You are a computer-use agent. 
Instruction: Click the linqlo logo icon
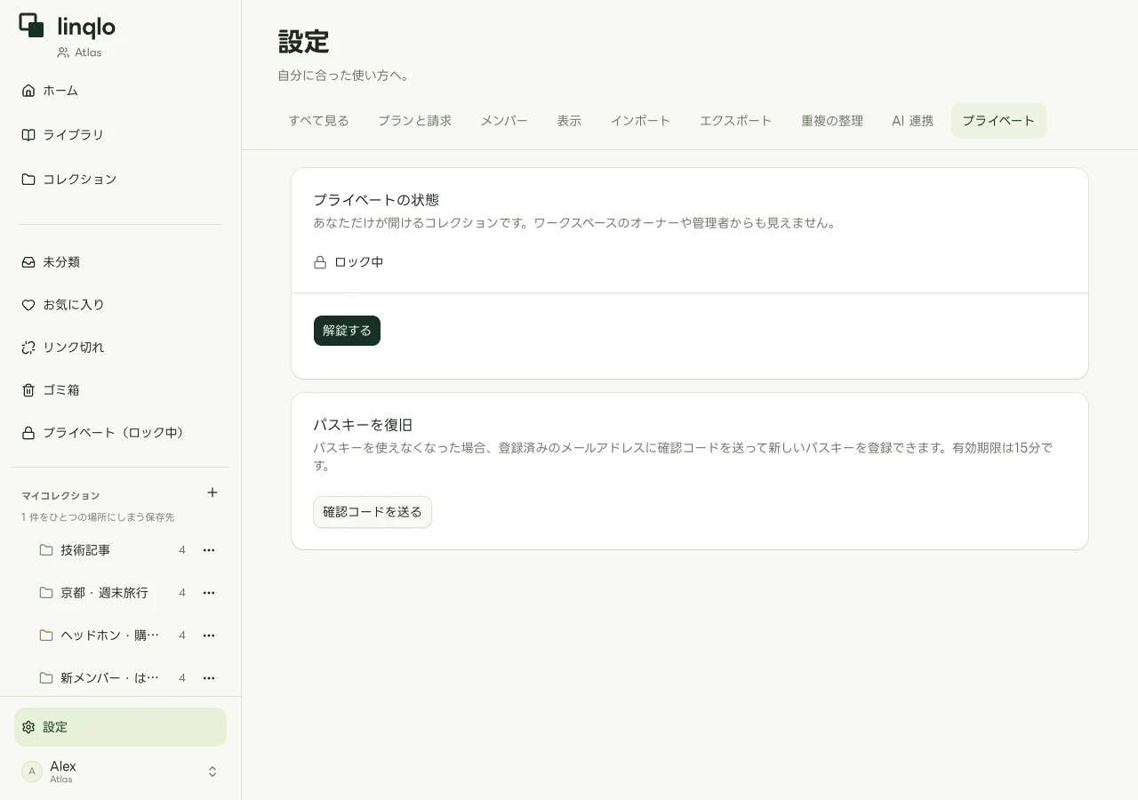coord(32,26)
